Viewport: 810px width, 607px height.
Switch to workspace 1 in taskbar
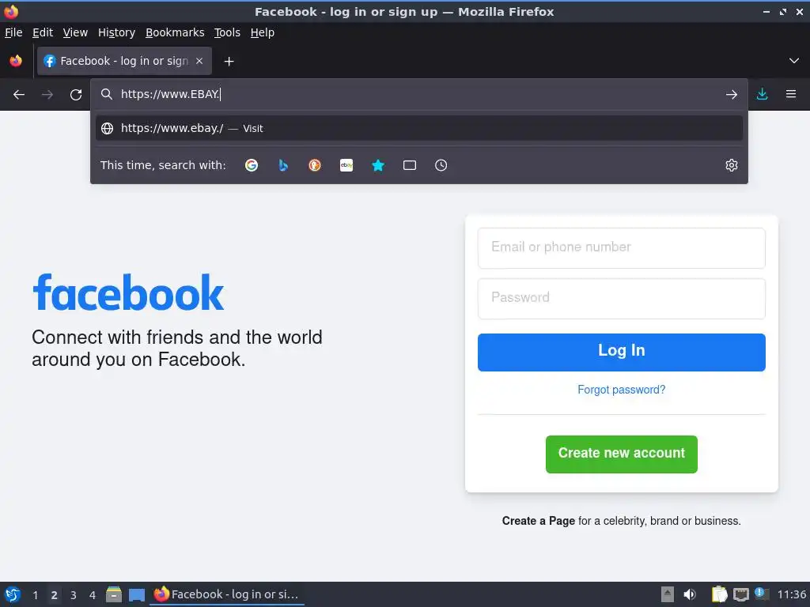pos(35,595)
